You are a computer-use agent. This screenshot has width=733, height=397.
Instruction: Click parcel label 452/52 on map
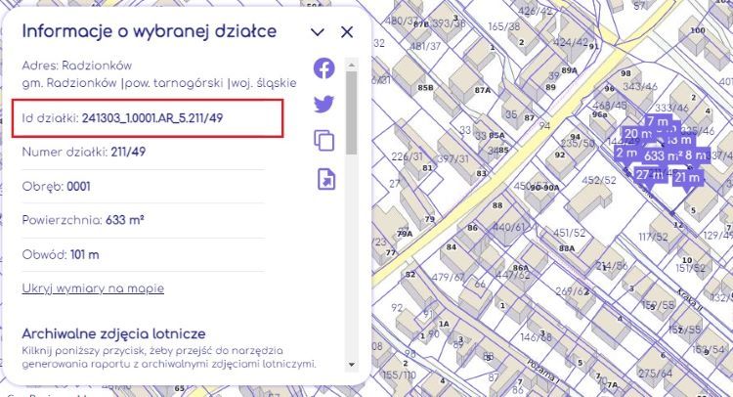pyautogui.click(x=599, y=180)
